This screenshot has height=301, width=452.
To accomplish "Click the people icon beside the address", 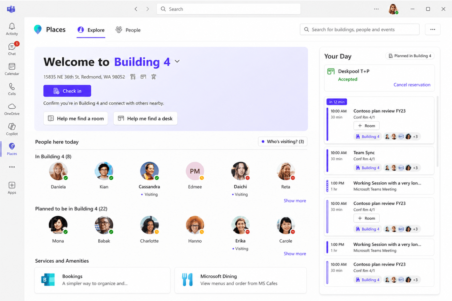I will click(x=154, y=77).
